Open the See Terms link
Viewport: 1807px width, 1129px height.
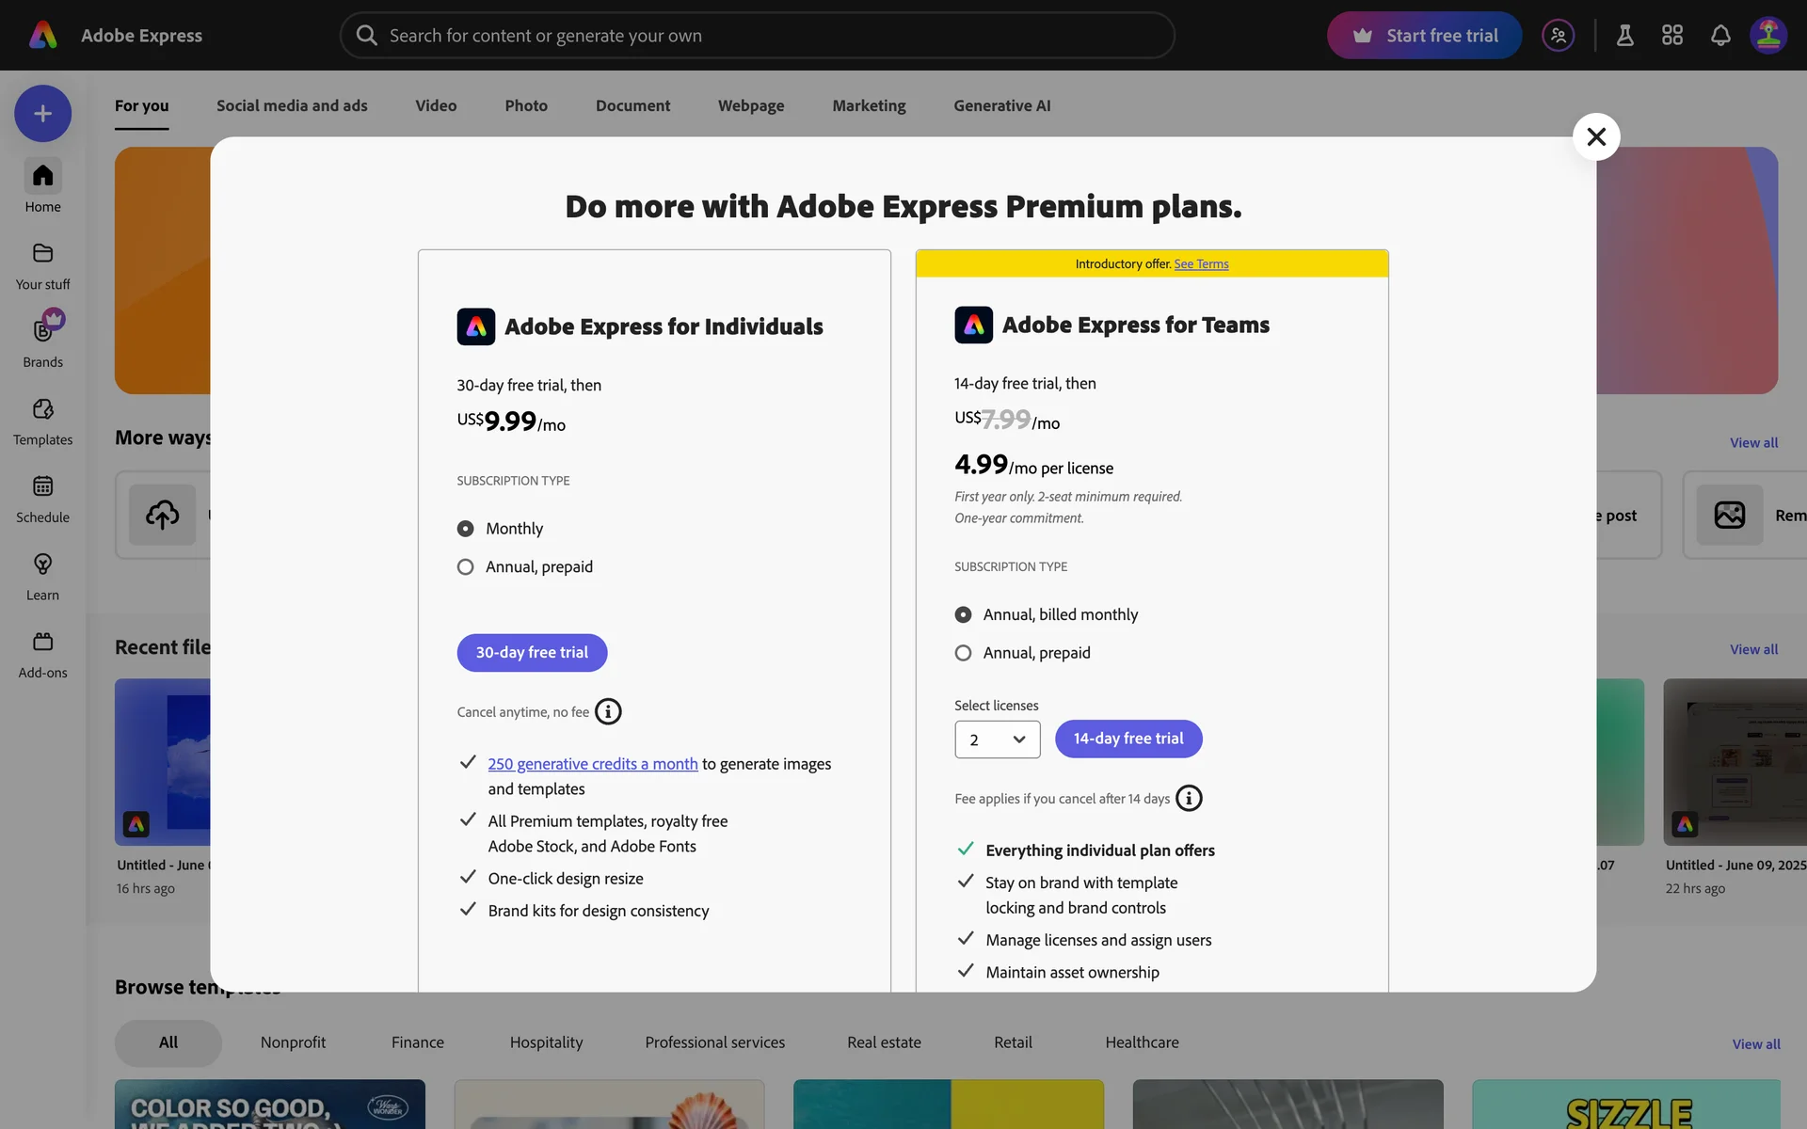(x=1201, y=264)
